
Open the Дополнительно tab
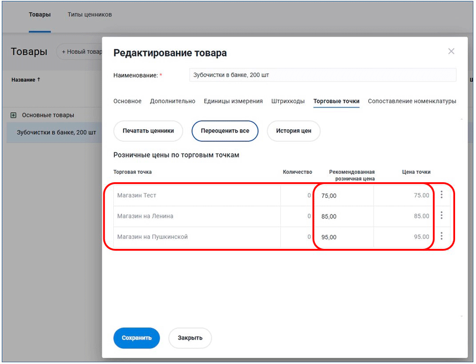pos(172,101)
